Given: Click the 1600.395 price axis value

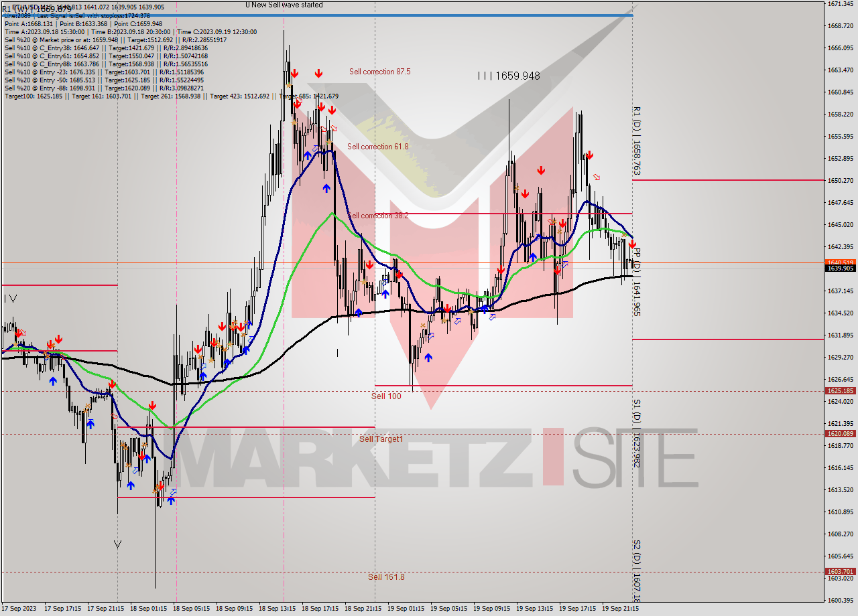Looking at the screenshot, I should tap(840, 601).
